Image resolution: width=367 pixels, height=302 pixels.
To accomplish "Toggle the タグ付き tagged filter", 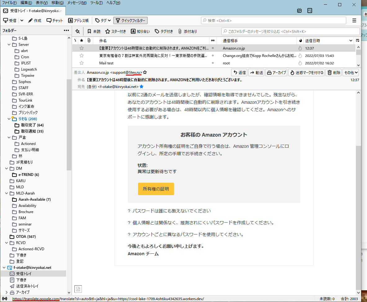I will [164, 31].
